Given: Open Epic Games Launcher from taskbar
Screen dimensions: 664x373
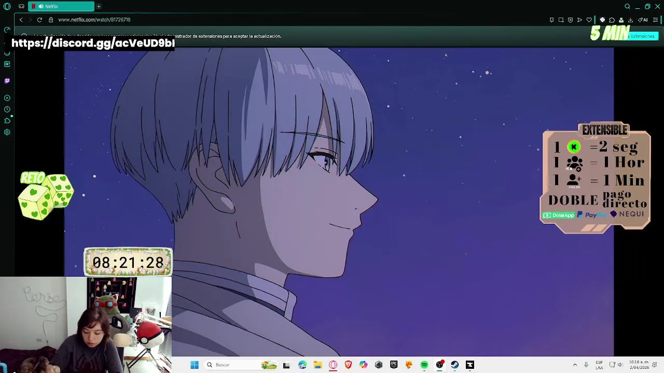Looking at the screenshot, I should (394, 365).
